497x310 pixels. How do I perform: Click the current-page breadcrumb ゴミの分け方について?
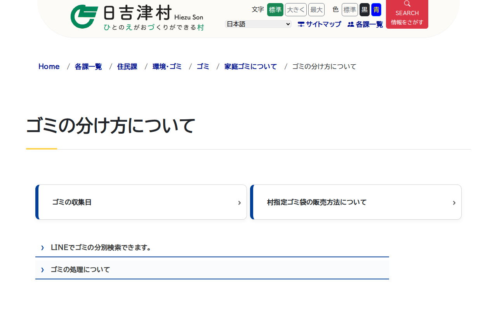point(324,66)
